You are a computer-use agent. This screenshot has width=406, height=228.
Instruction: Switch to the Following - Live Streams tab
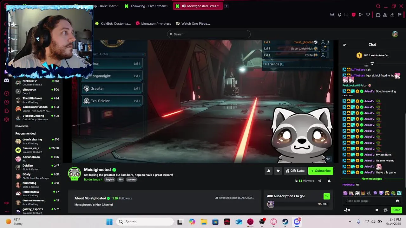[x=147, y=6]
